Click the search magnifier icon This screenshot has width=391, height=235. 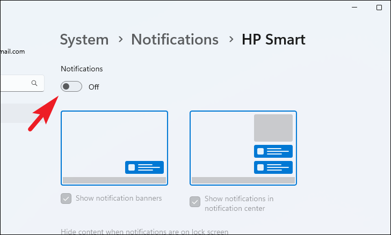point(34,83)
